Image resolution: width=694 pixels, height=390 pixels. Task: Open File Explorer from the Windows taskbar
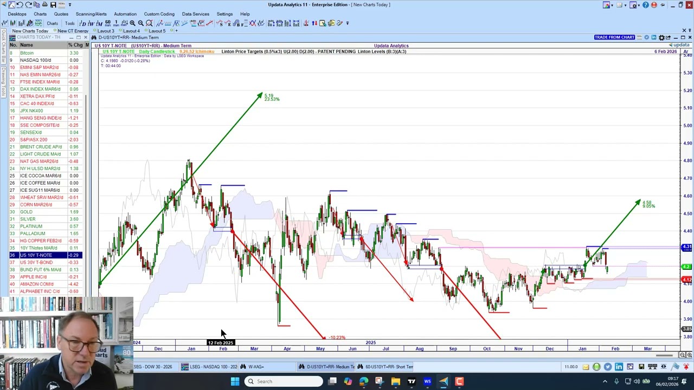click(396, 381)
